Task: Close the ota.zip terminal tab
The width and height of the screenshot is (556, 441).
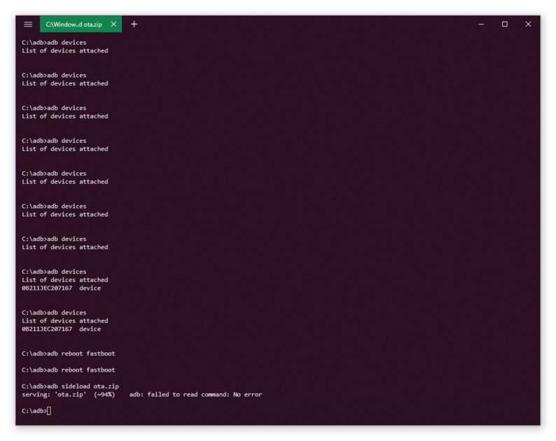Action: tap(113, 24)
